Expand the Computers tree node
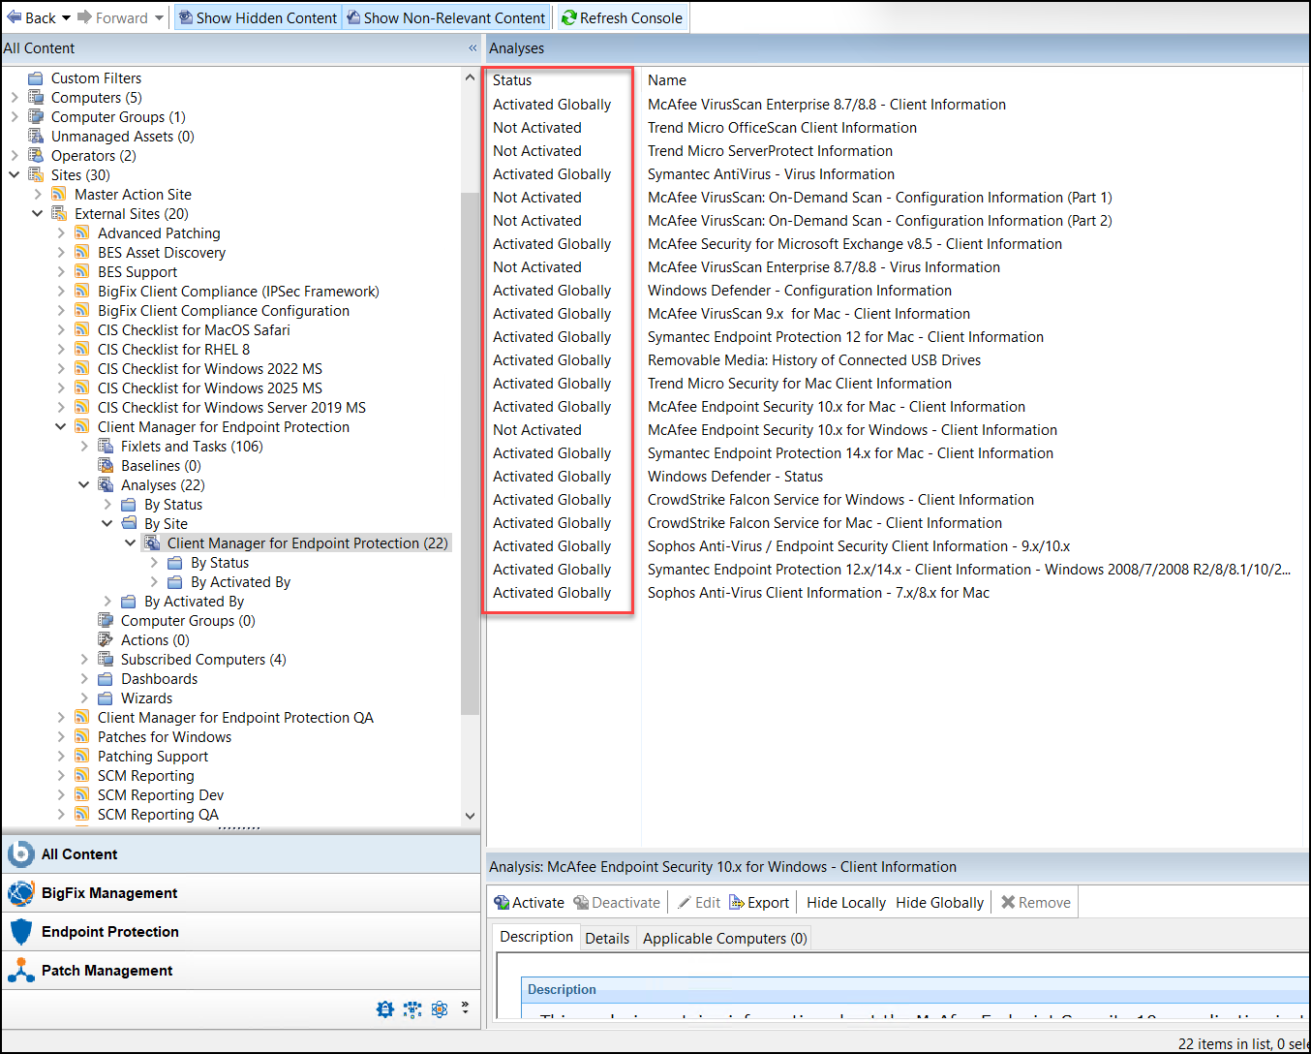The width and height of the screenshot is (1311, 1054). point(14,97)
